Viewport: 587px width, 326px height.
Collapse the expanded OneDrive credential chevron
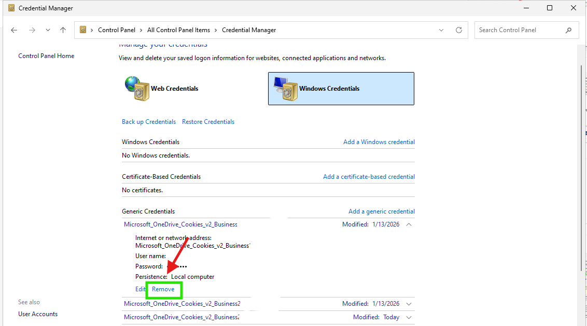[409, 224]
